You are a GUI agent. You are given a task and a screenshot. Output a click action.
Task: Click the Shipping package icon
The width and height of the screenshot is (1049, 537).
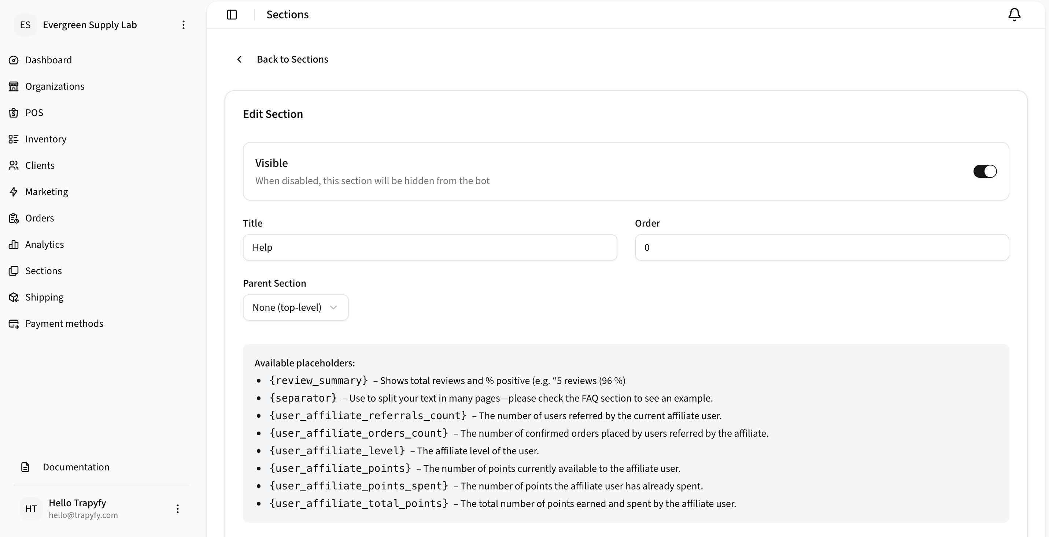(x=14, y=297)
